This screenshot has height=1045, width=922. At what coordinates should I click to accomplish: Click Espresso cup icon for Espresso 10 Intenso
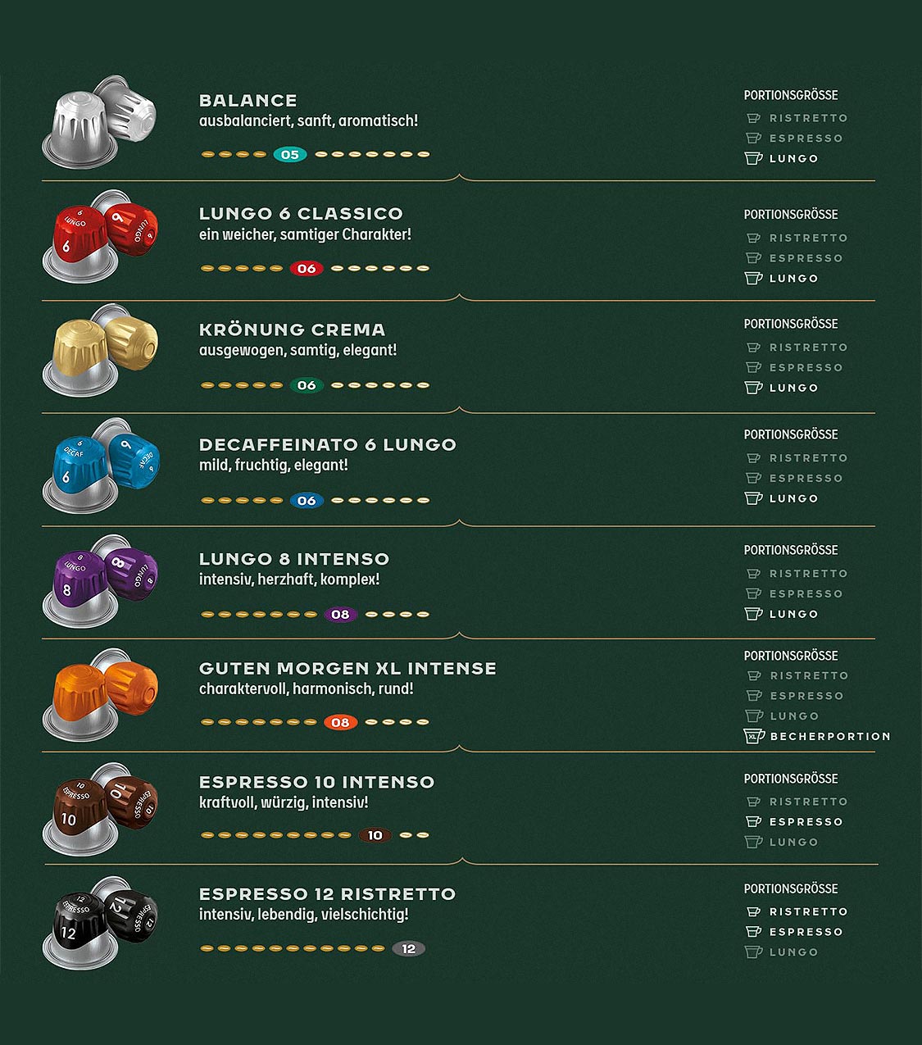(753, 821)
